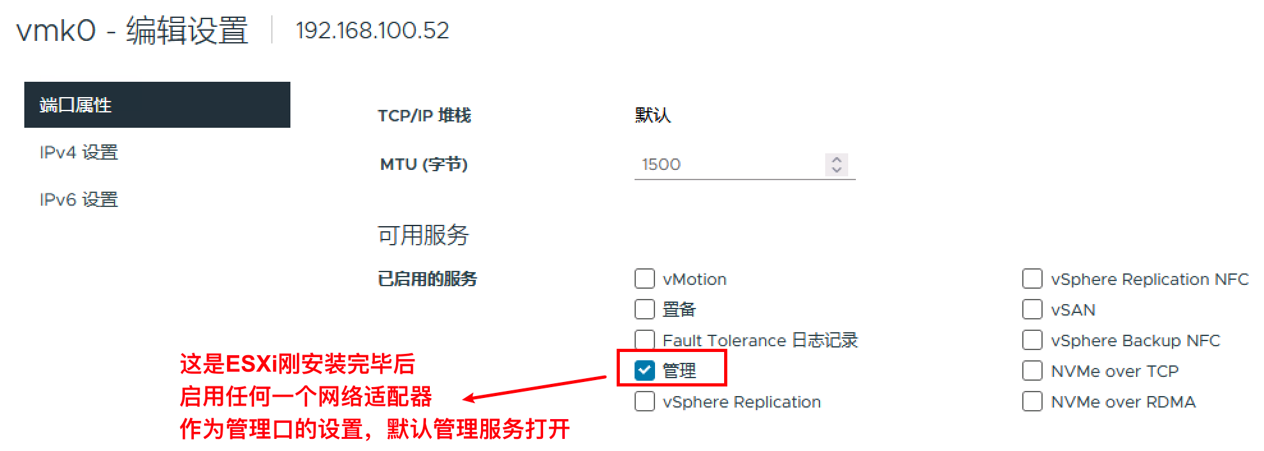
Task: Decrease MTU with the down arrow
Action: click(837, 169)
